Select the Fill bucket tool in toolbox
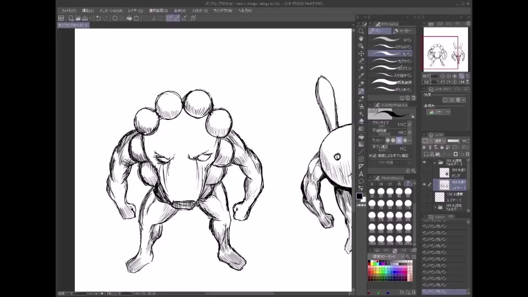This screenshot has width=528, height=297. (x=361, y=137)
